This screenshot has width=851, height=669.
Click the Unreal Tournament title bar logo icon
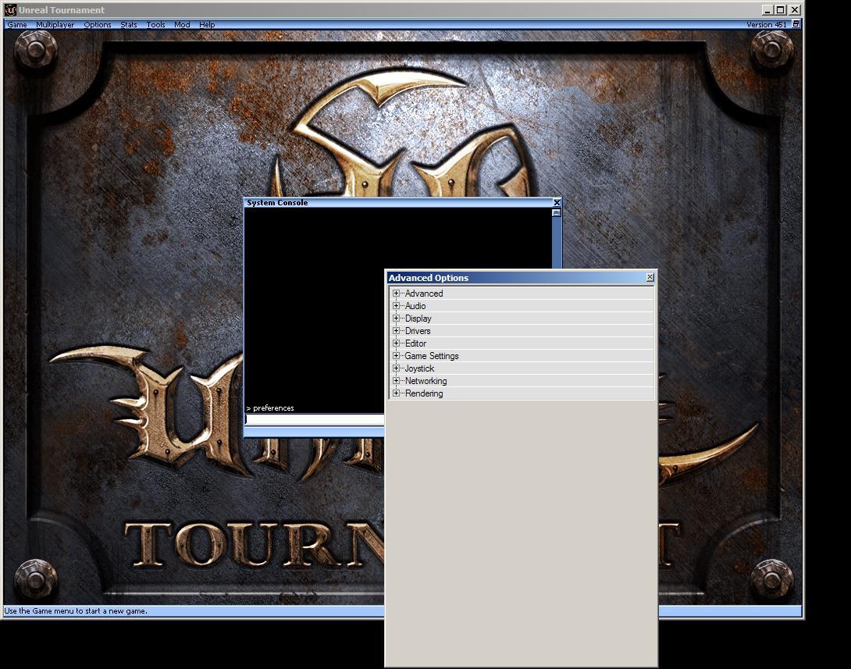point(10,10)
